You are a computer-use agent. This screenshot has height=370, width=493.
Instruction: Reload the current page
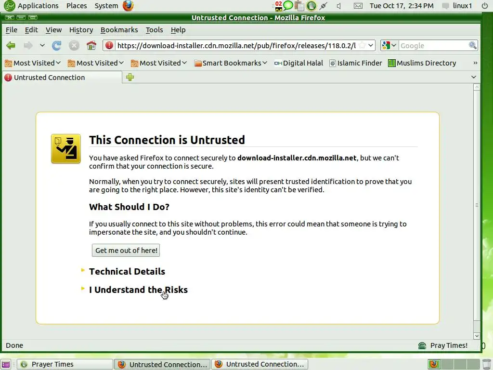(57, 46)
